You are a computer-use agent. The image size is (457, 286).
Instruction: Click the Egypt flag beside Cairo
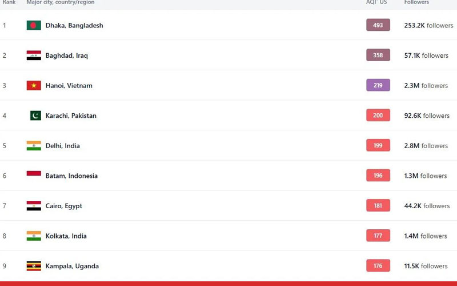click(x=34, y=206)
